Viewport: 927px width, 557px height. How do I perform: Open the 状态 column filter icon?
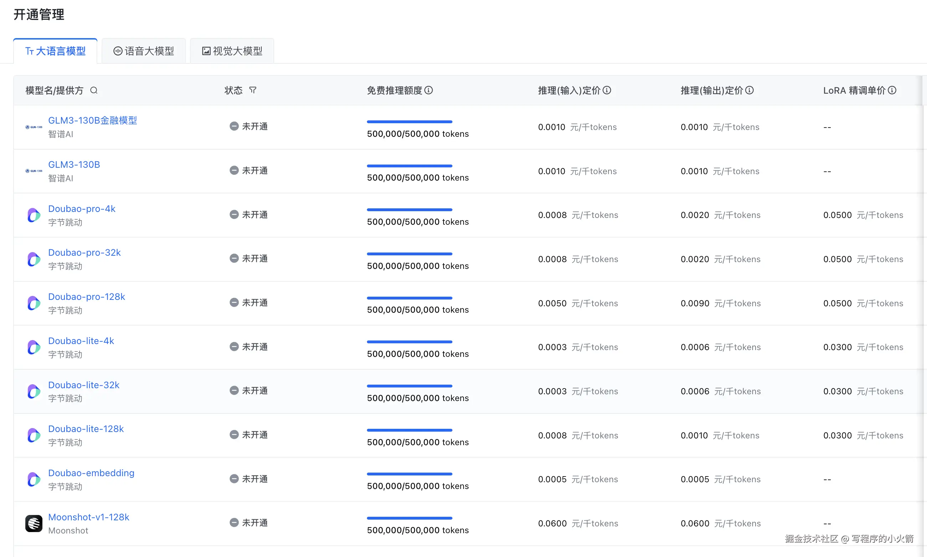(x=253, y=90)
